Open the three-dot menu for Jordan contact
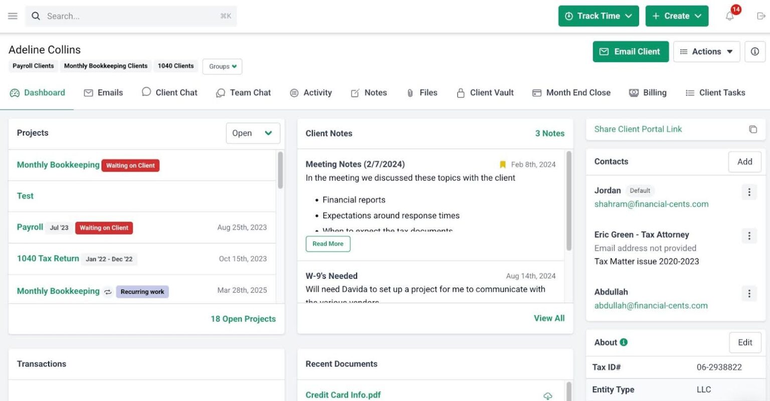 pyautogui.click(x=749, y=192)
